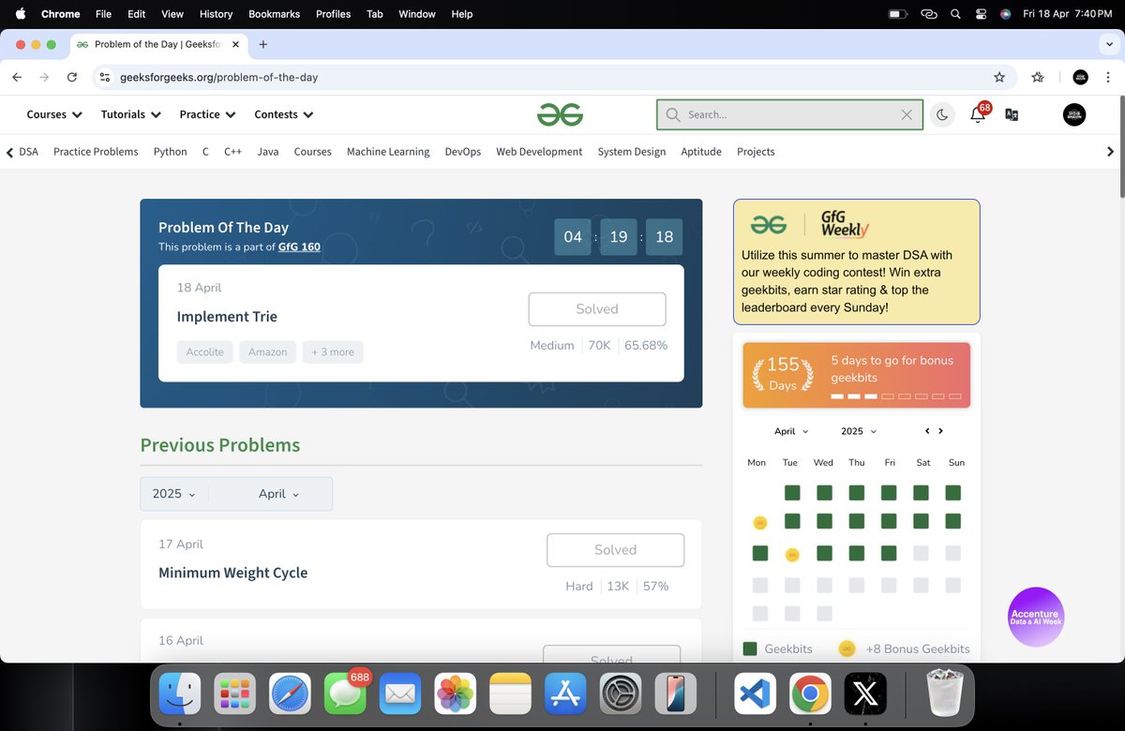Open Launchpad from the Dock

[x=234, y=694]
